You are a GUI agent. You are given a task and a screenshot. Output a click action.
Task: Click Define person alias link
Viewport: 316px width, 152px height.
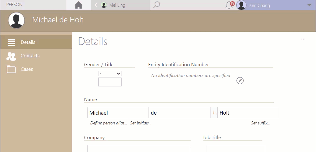pyautogui.click(x=109, y=123)
